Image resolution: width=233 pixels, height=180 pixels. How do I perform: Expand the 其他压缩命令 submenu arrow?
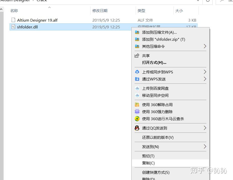[205, 46]
